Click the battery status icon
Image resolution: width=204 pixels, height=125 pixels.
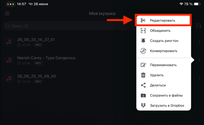click(x=197, y=4)
